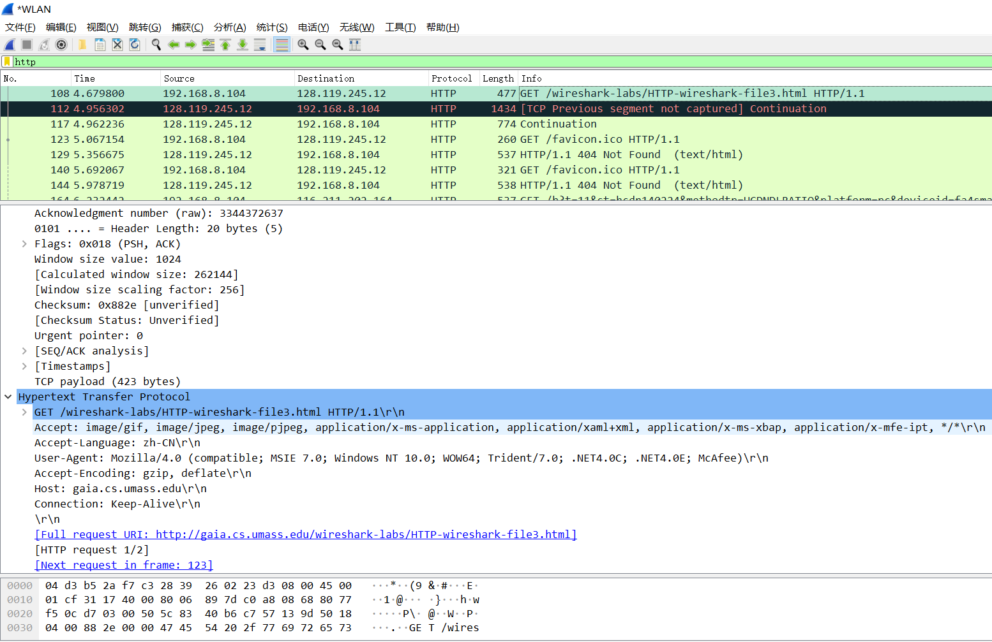Image resolution: width=992 pixels, height=642 pixels.
Task: Sort packets by No. column
Action: [x=35, y=78]
